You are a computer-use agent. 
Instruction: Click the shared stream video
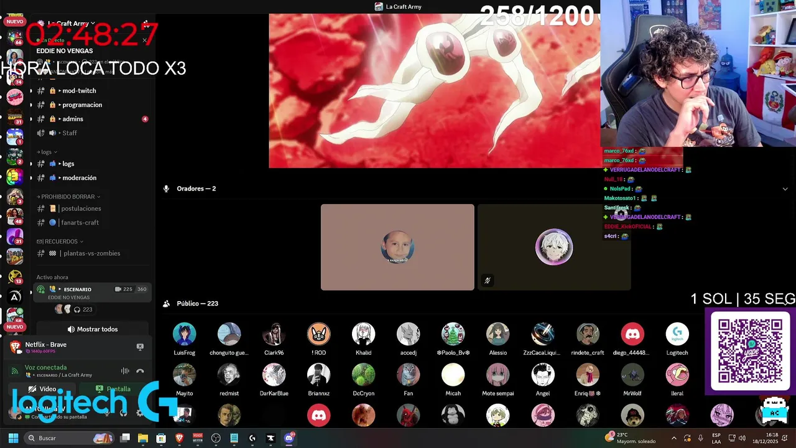click(x=435, y=91)
